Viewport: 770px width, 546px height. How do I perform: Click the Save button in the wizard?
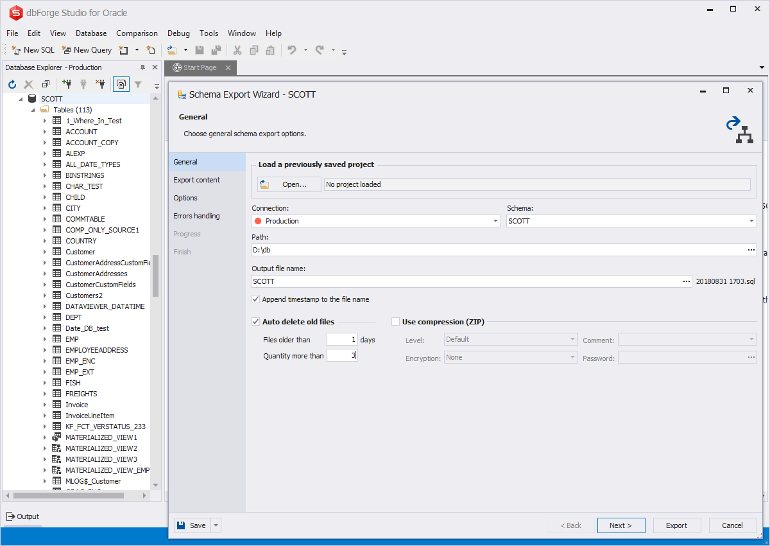(192, 525)
